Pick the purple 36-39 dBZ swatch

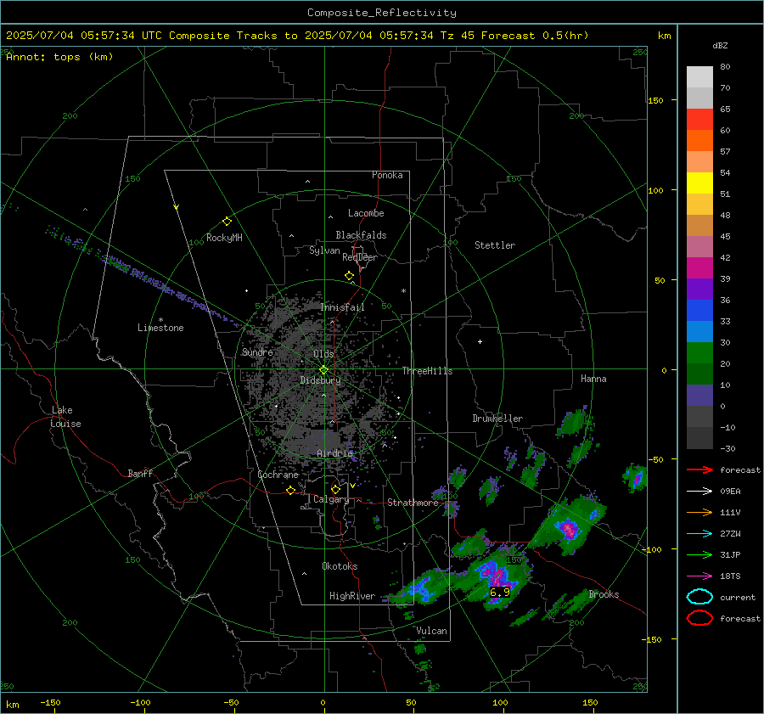699,290
